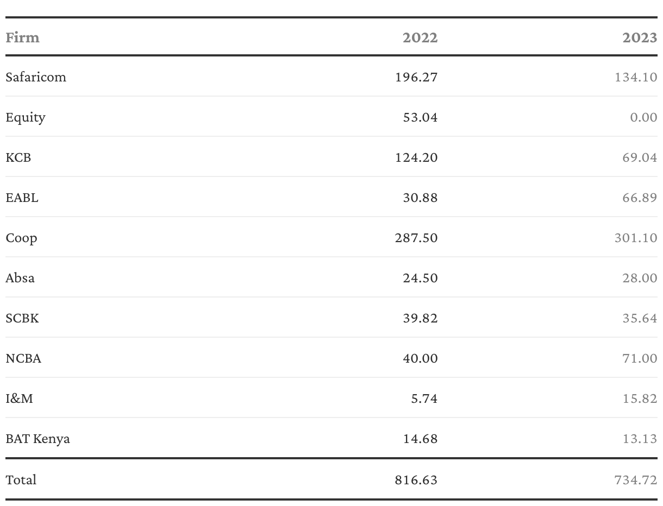
Task: Click EABL's 2023 value 66.89
Action: click(x=640, y=197)
